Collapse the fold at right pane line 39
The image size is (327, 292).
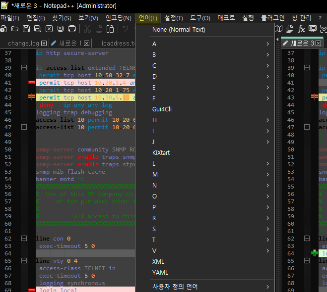pyautogui.click(x=307, y=68)
